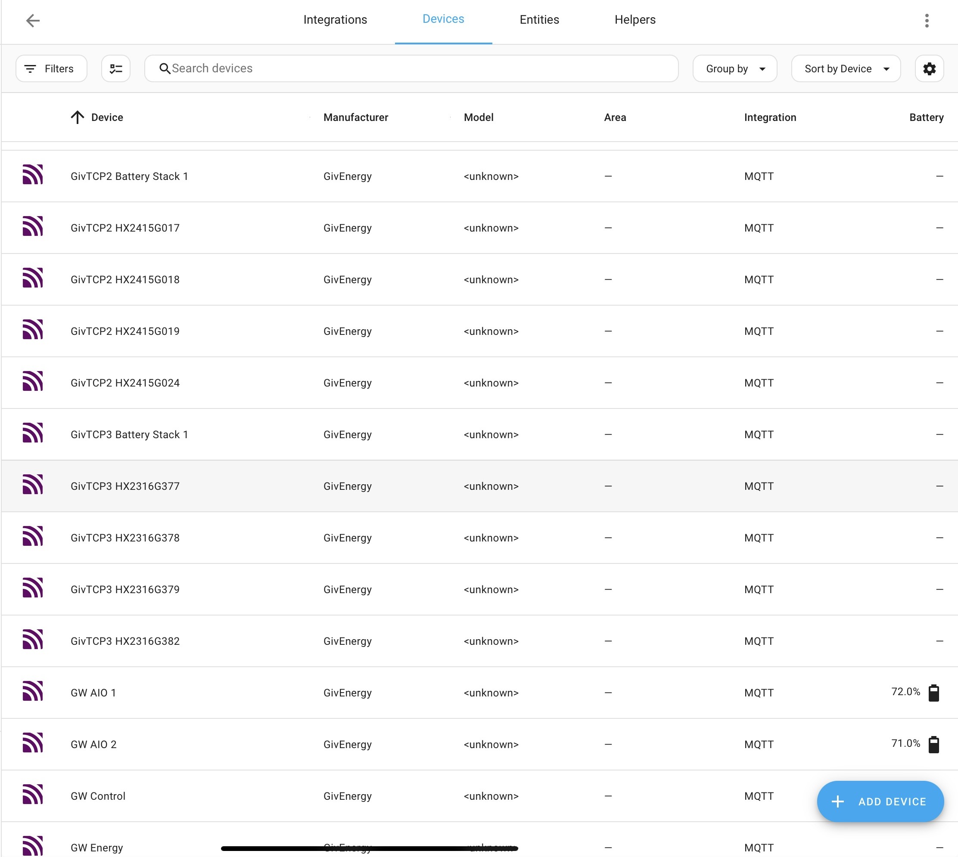Click the MQTT icon for GW AIO 1
The image size is (958, 857).
coord(32,692)
